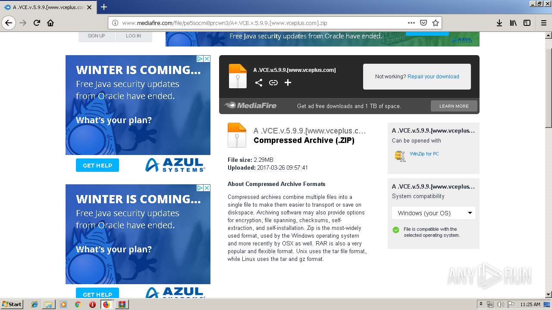
Task: Click the LEARN MORE button
Action: click(x=454, y=106)
